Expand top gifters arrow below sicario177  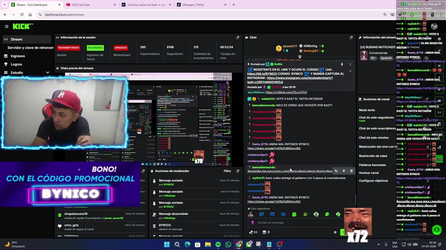(300, 57)
